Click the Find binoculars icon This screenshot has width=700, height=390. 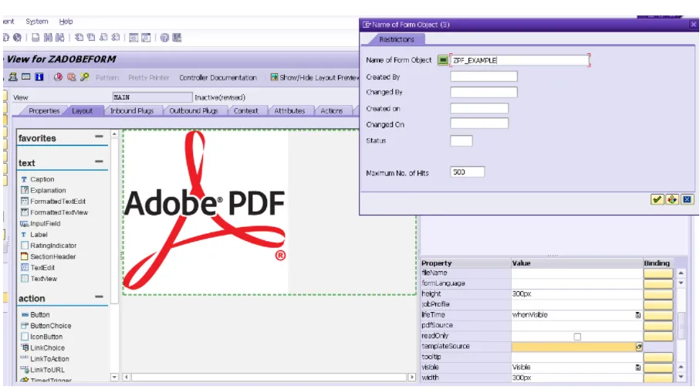48,38
